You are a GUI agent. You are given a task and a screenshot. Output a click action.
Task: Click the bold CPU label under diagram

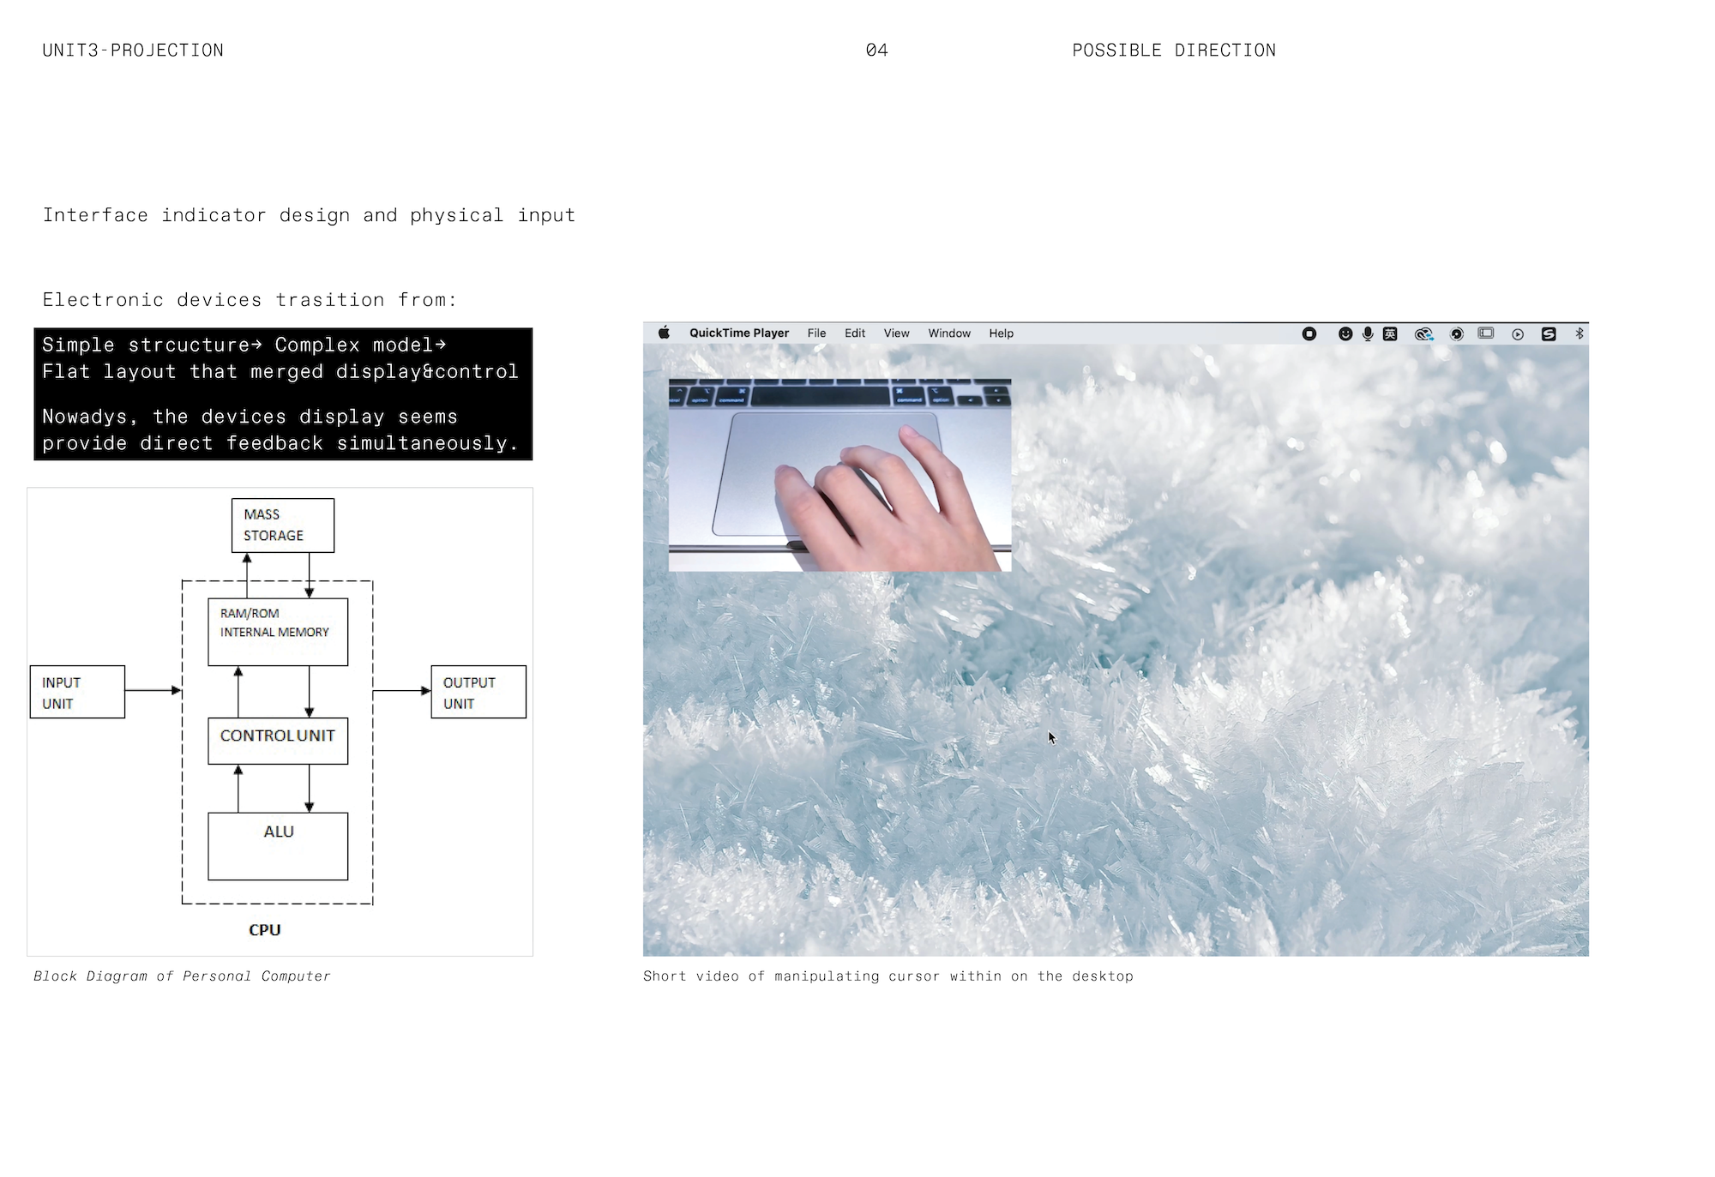[x=265, y=930]
